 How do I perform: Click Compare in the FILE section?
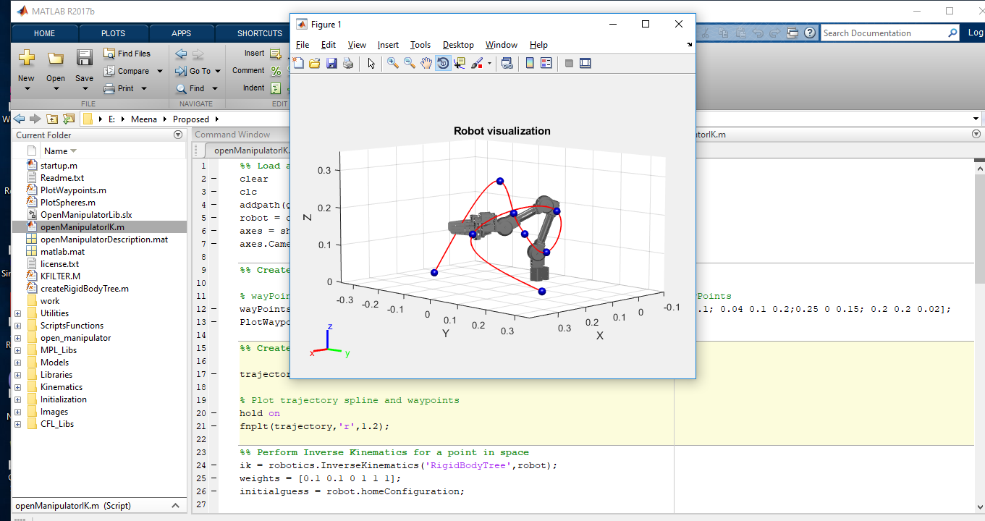133,71
